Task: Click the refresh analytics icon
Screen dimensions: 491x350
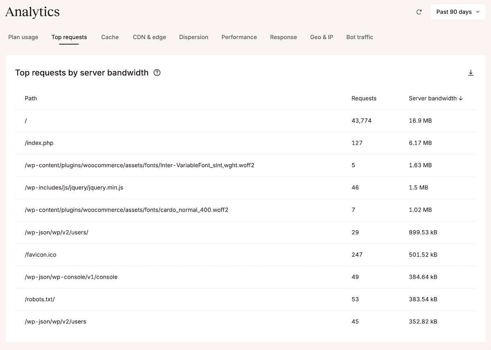Action: (x=419, y=12)
